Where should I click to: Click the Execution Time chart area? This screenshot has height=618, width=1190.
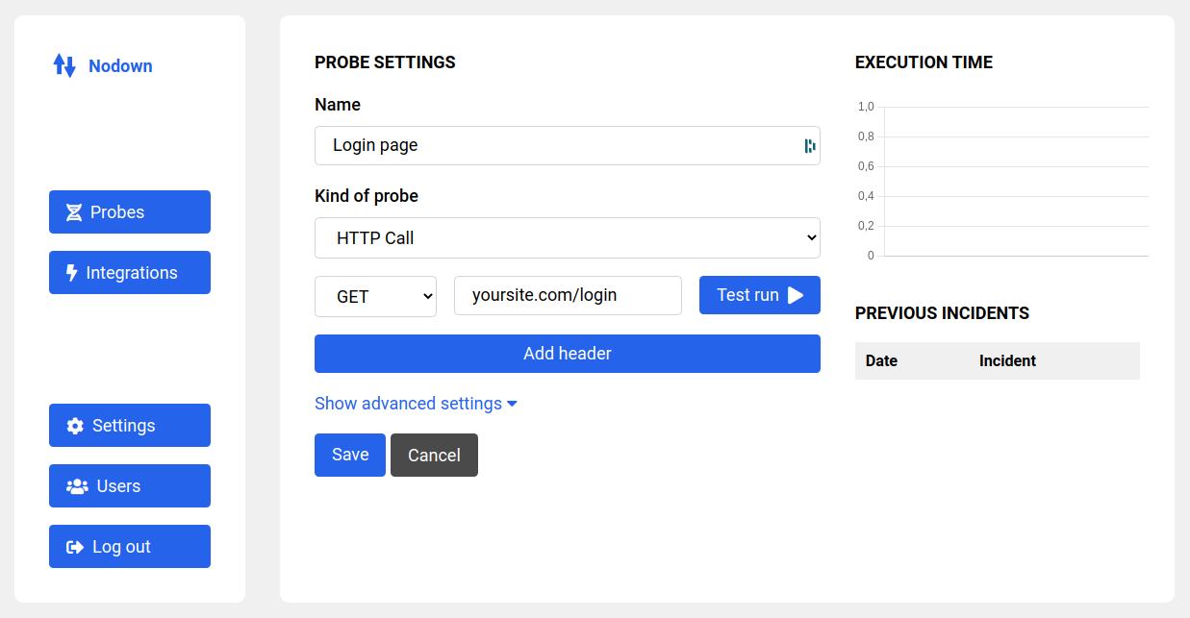(1015, 182)
